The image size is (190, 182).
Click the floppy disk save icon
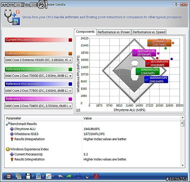click(x=28, y=176)
